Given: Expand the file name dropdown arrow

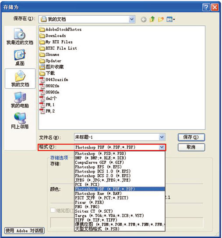Looking at the screenshot, I should [x=162, y=137].
